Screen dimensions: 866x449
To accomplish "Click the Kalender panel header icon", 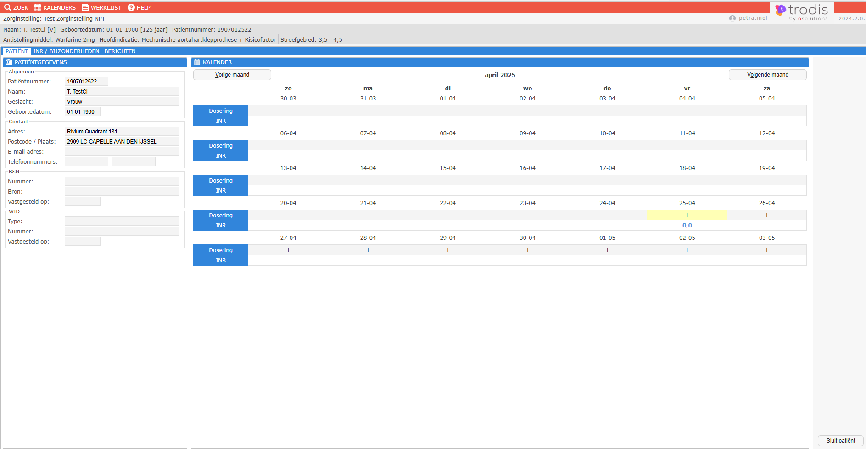I will point(197,62).
